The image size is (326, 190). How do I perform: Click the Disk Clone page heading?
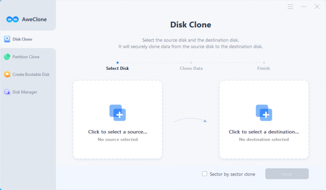coord(190,25)
